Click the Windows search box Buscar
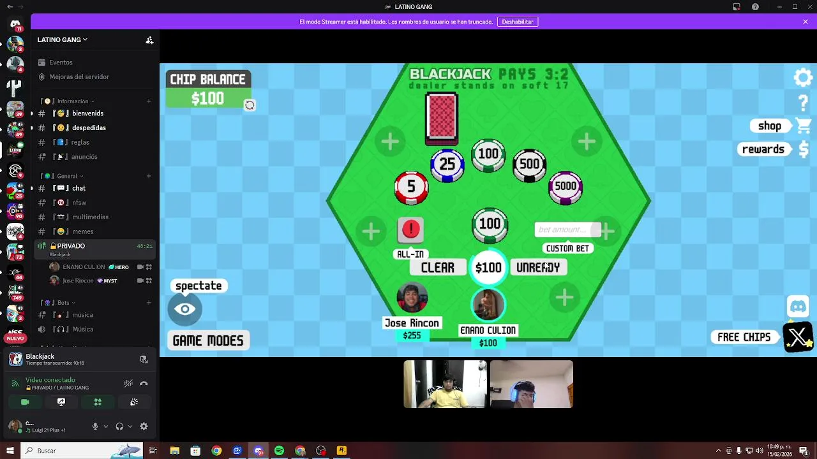Viewport: 817px width, 459px height. [81, 451]
